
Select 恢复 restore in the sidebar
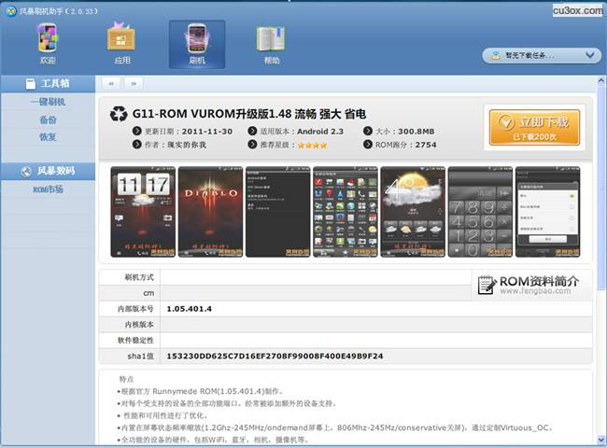pyautogui.click(x=48, y=137)
